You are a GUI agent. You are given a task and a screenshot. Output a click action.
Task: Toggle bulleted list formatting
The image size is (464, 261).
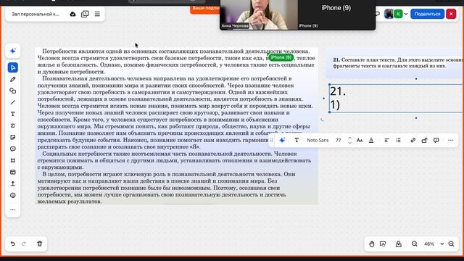[398, 140]
